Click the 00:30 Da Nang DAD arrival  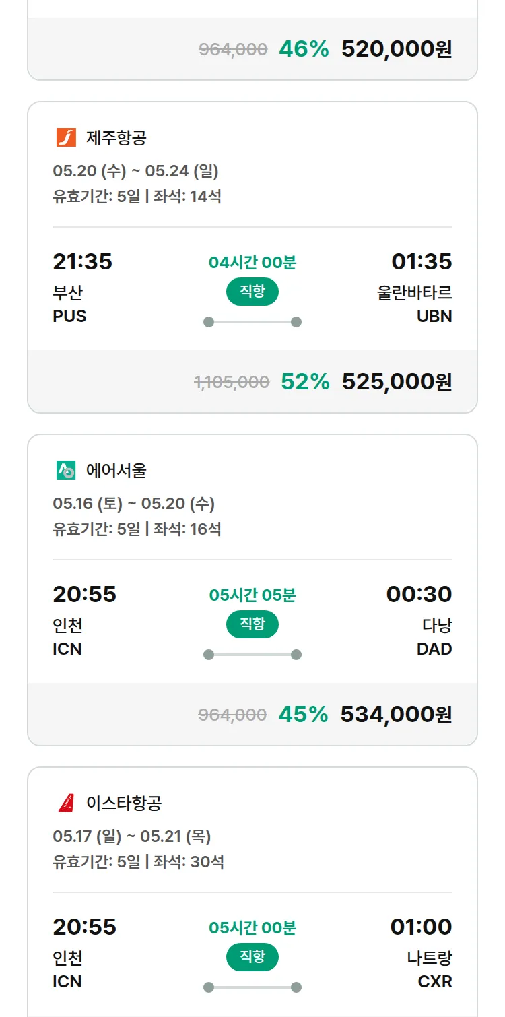(419, 594)
